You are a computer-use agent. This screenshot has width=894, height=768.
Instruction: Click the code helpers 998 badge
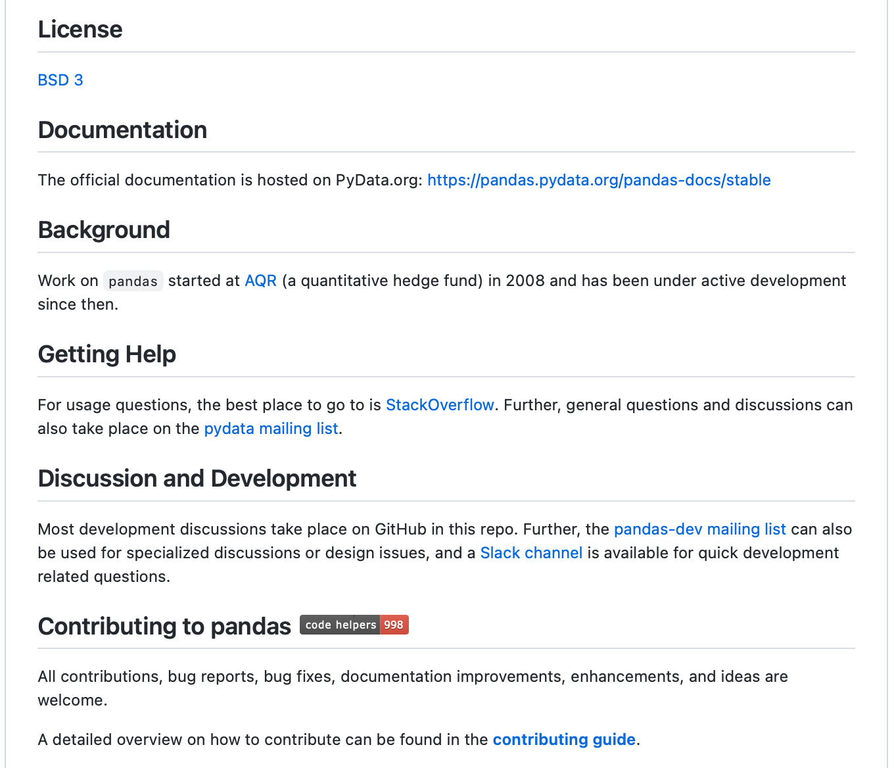coord(354,625)
